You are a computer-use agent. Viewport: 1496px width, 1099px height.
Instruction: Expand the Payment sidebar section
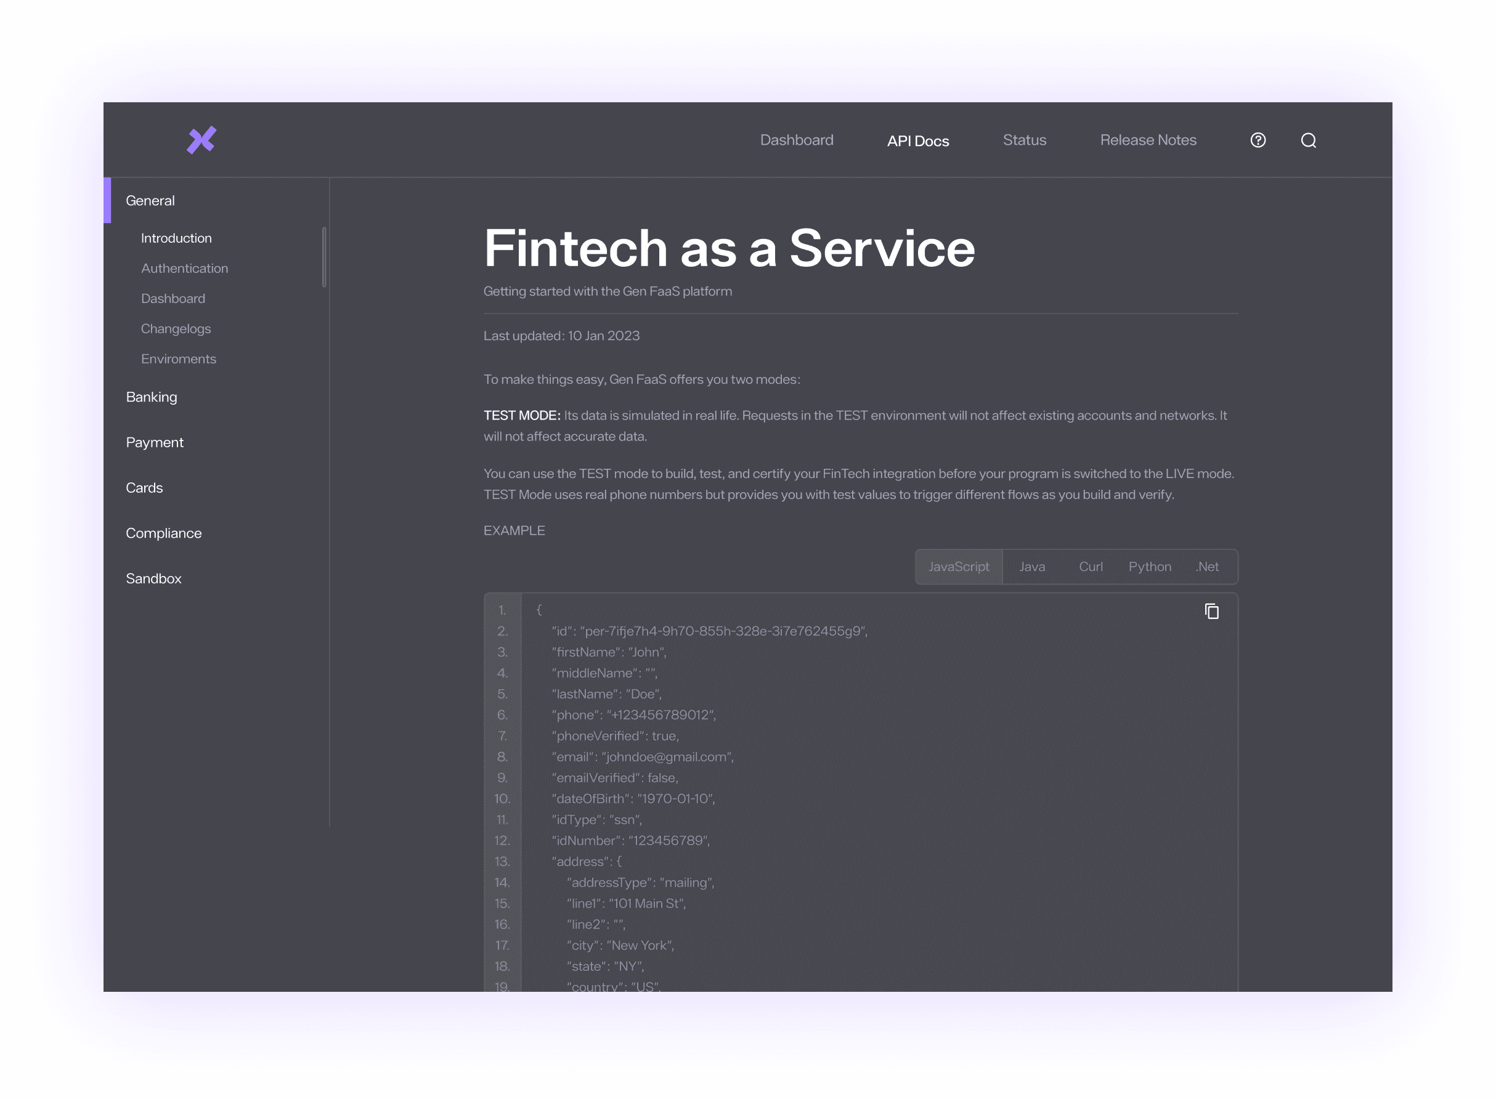(x=153, y=442)
